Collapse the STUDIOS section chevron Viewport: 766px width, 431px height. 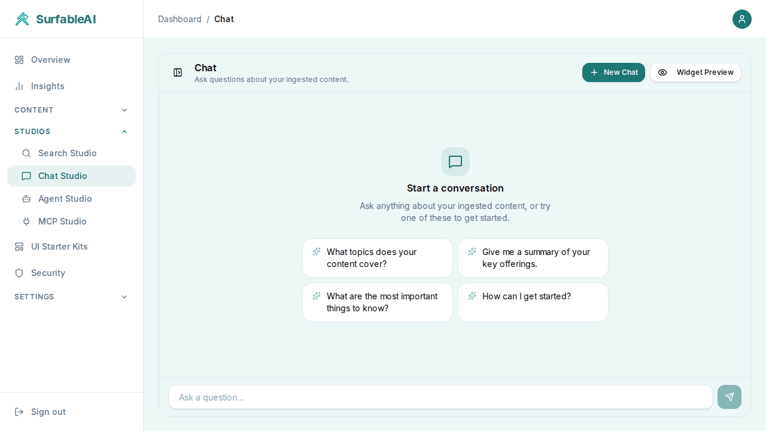tap(124, 132)
